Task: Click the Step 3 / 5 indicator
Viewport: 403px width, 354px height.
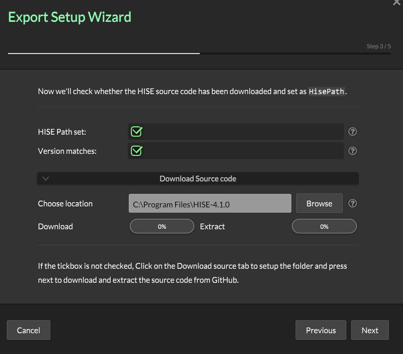Action: pyautogui.click(x=379, y=46)
